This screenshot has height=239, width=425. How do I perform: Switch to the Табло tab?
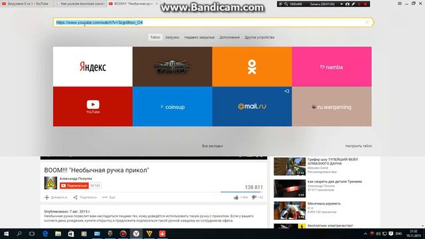coord(155,37)
